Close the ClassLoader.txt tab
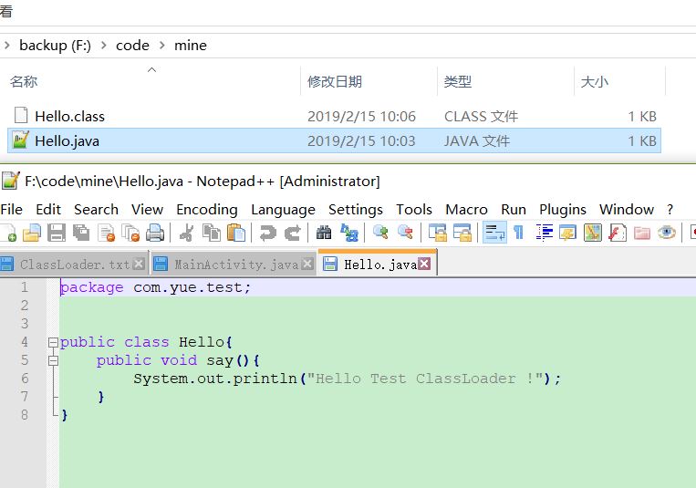The width and height of the screenshot is (696, 488). coord(139,265)
